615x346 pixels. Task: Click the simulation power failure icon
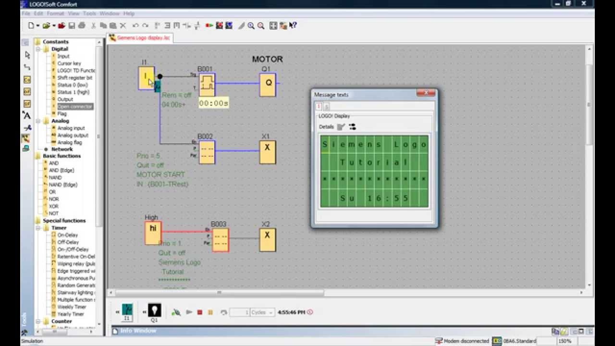[x=176, y=312]
